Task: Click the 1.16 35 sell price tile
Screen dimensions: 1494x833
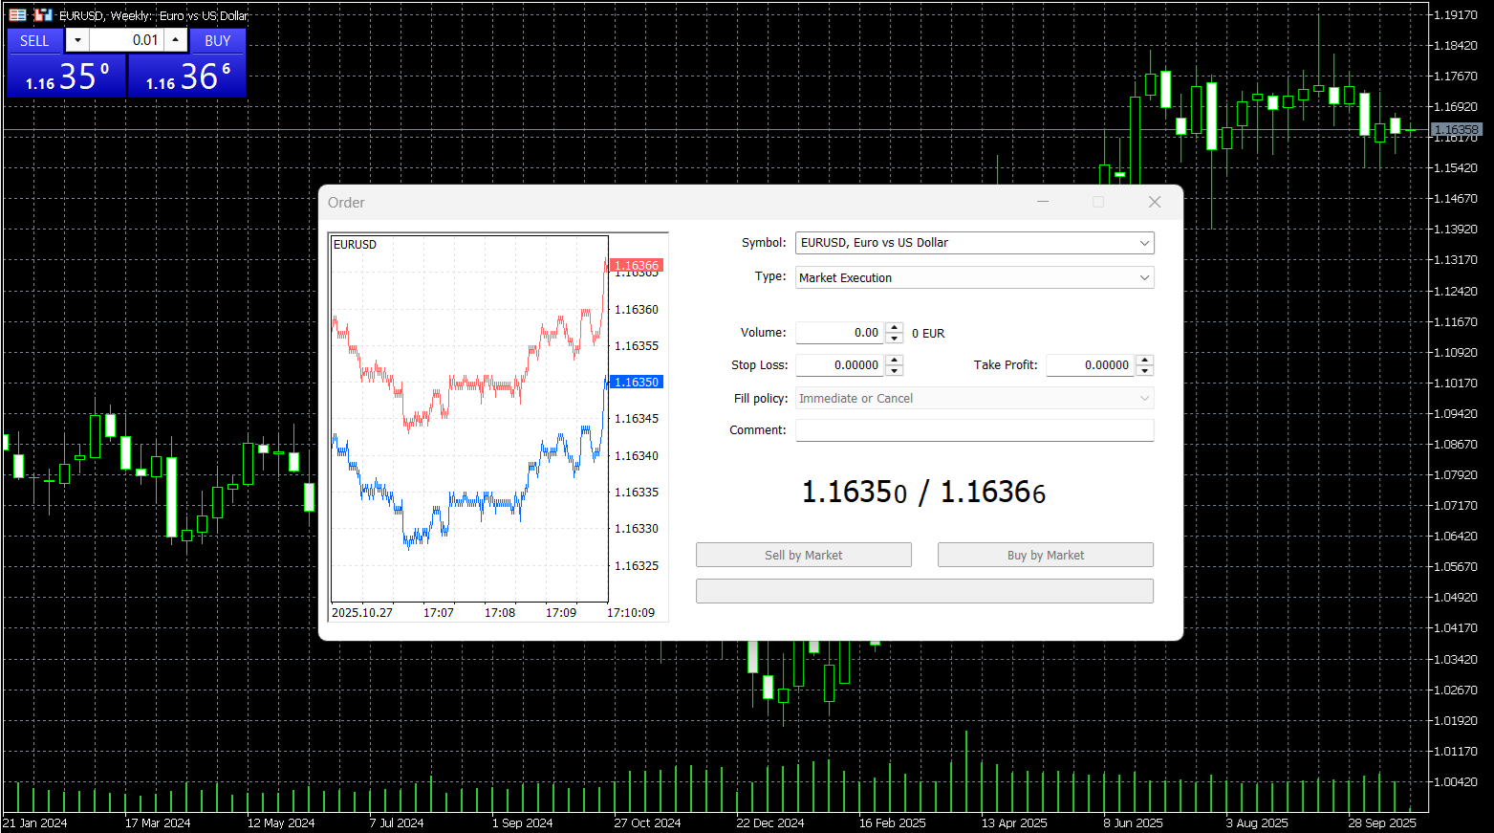Action: click(x=67, y=76)
